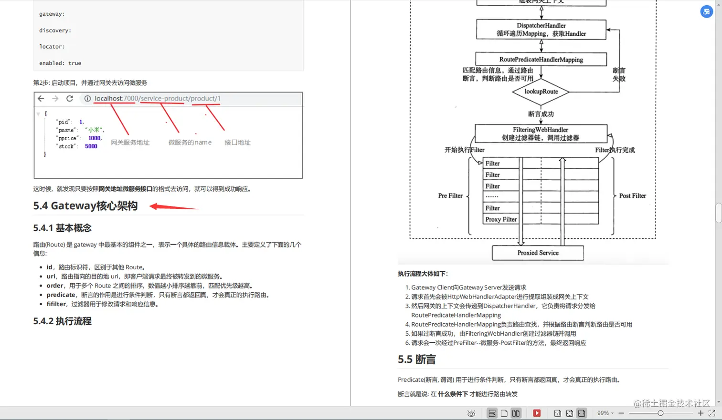Click label 接口地址 in embedded screenshot
Viewport: 722px width, 420px height.
tap(237, 143)
